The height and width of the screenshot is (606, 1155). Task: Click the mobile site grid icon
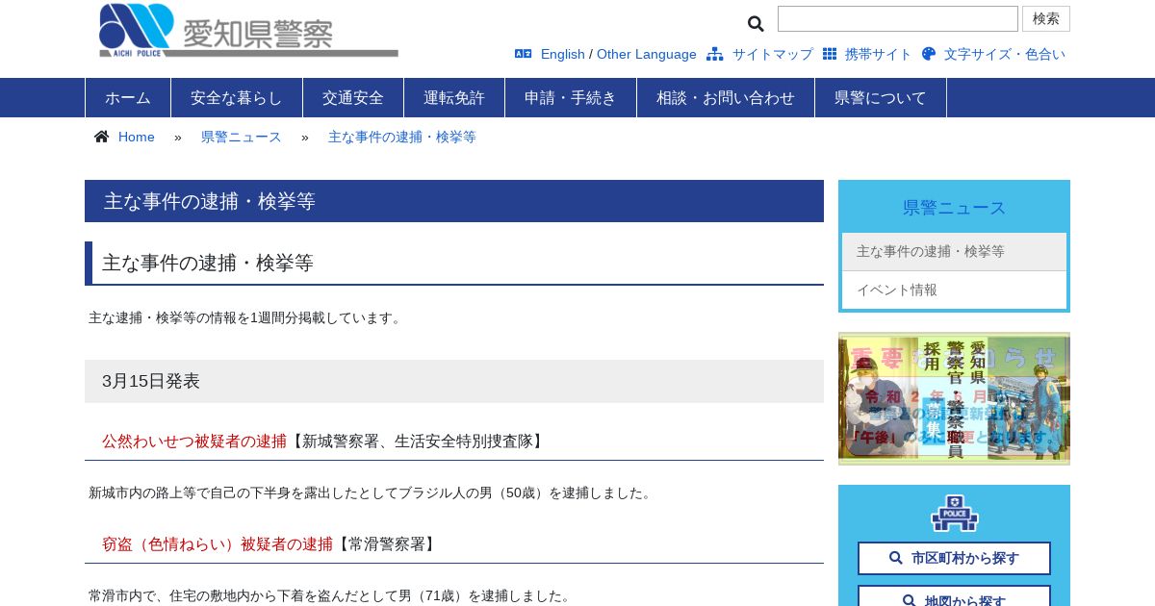pyautogui.click(x=830, y=54)
